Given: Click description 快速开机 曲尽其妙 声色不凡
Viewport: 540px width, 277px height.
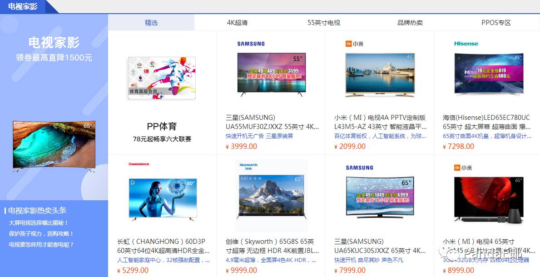Looking at the screenshot, I should pyautogui.click(x=369, y=260).
